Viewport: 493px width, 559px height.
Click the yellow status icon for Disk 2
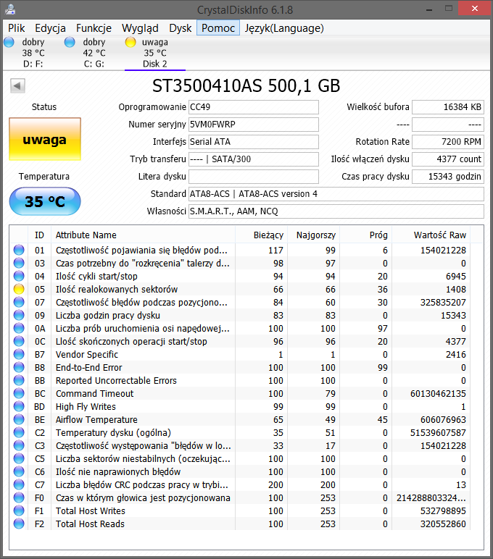pyautogui.click(x=130, y=42)
